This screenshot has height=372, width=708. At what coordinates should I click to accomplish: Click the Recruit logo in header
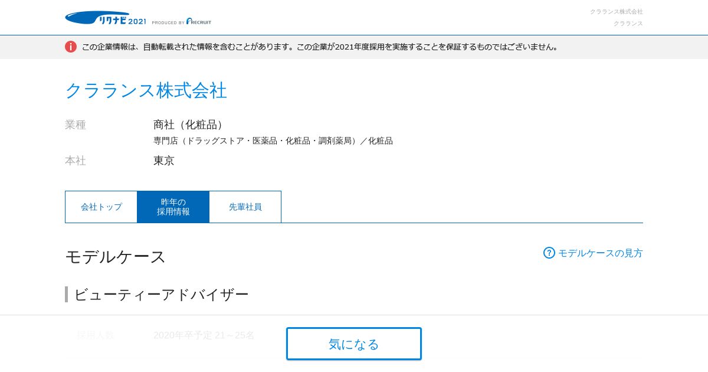[199, 21]
